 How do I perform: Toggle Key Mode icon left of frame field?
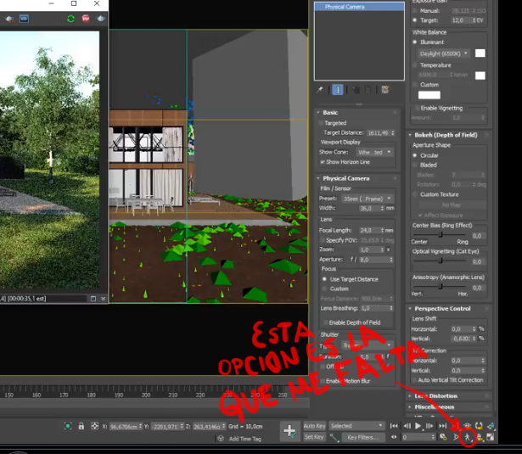click(x=394, y=437)
